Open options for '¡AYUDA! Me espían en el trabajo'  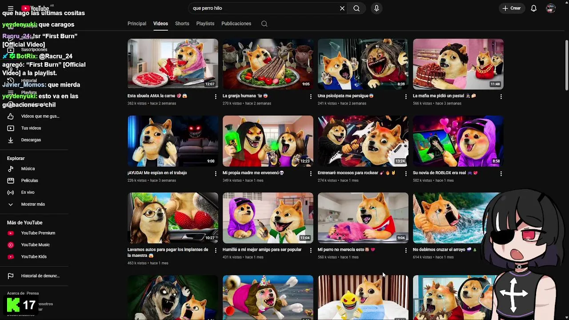(216, 173)
